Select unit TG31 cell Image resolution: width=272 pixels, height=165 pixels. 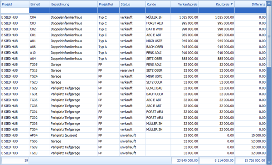click(x=39, y=94)
